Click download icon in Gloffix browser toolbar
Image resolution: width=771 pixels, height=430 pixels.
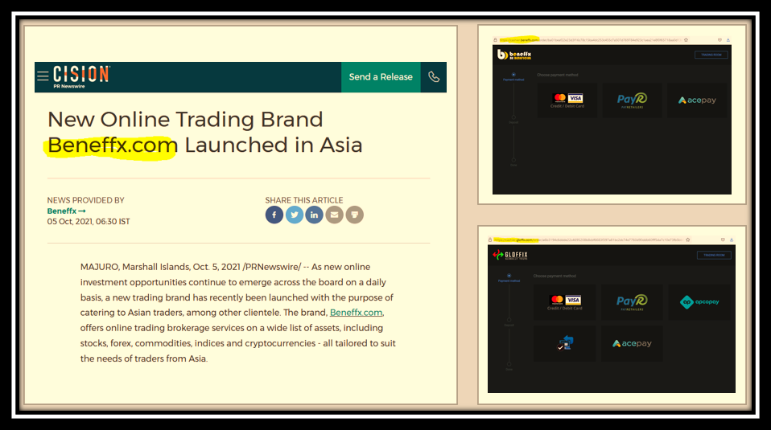732,240
